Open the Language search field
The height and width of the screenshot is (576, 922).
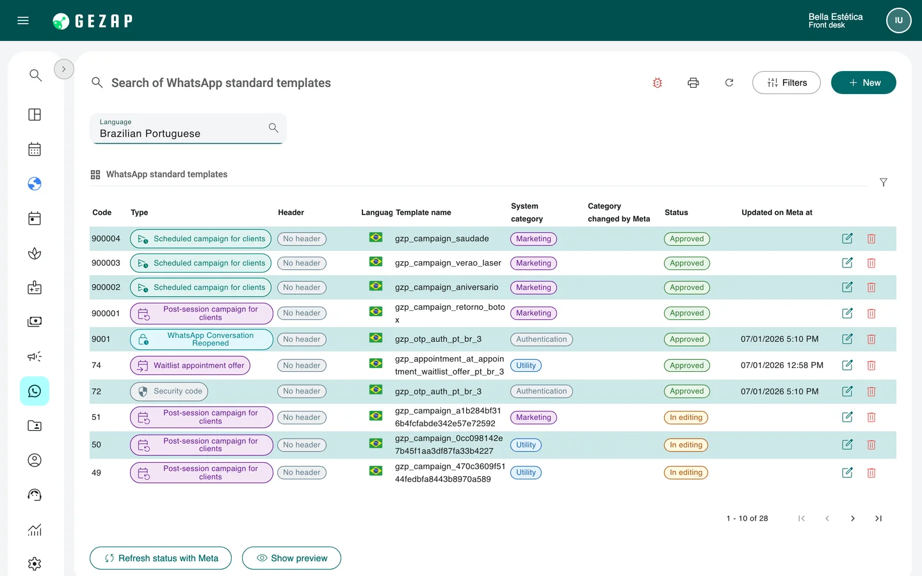click(188, 129)
